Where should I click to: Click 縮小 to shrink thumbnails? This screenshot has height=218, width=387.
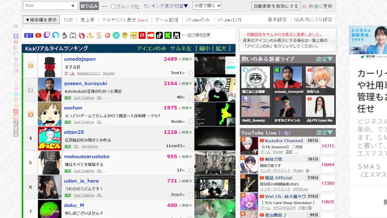pos(205,48)
